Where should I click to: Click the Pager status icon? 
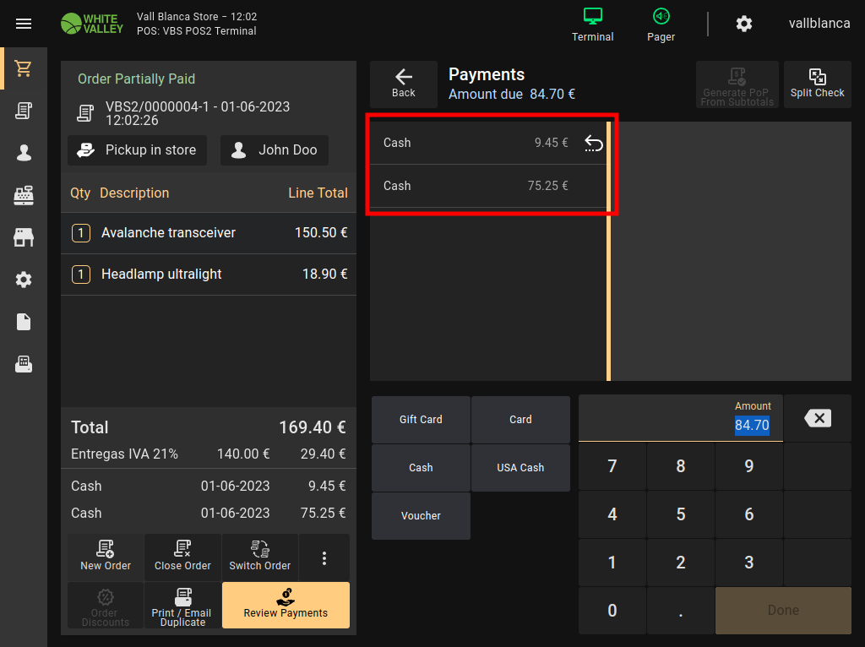661,24
